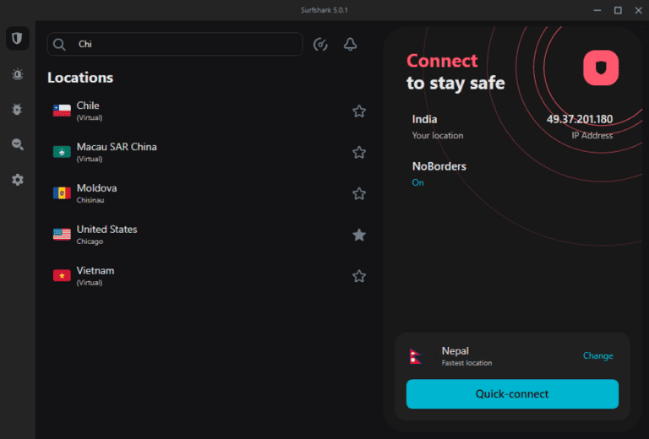Select the United States Chicago location
649x439 pixels.
[x=106, y=234]
